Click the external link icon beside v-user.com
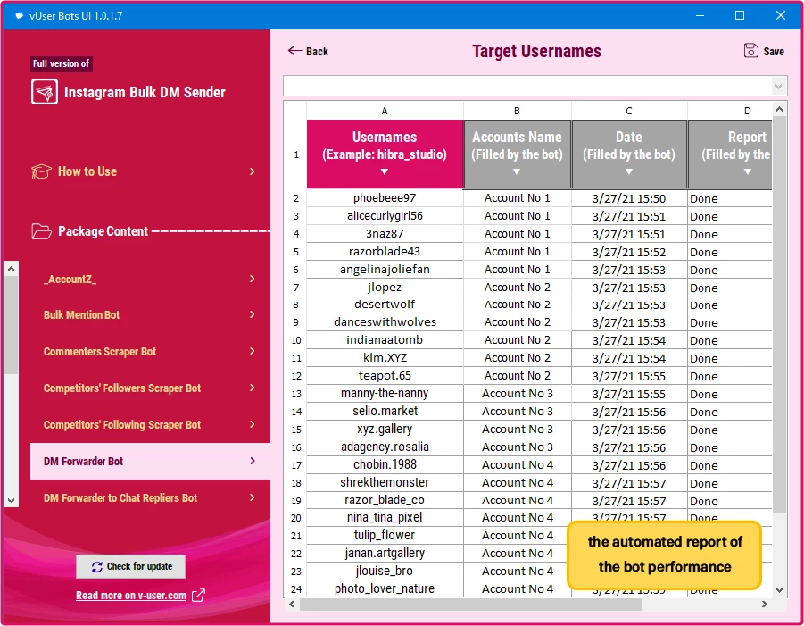The width and height of the screenshot is (804, 626). click(198, 596)
